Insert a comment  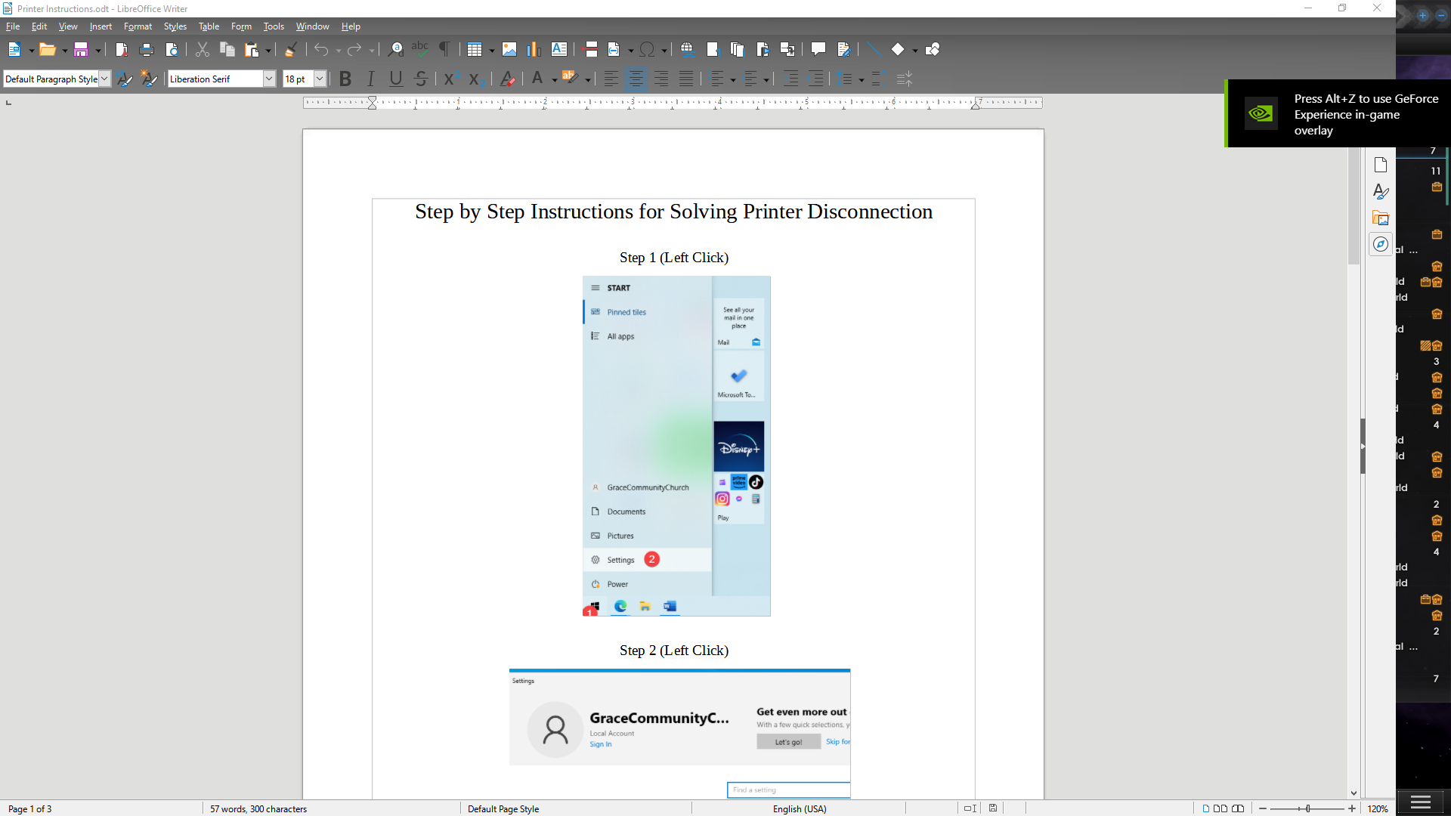(x=818, y=50)
